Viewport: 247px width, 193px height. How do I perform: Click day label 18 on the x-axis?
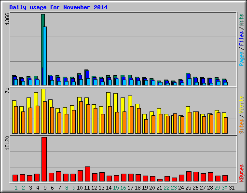pos(137,188)
